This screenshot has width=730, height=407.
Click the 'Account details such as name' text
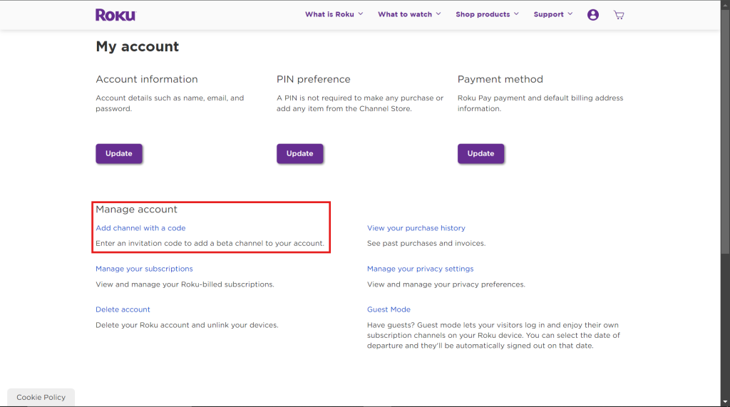pos(170,103)
